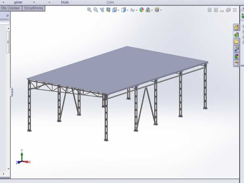Click the Display Style cube icon
Image resolution: width=244 pixels, height=183 pixels.
(124, 10)
